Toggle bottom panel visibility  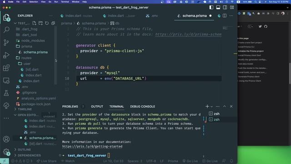(218, 7)
